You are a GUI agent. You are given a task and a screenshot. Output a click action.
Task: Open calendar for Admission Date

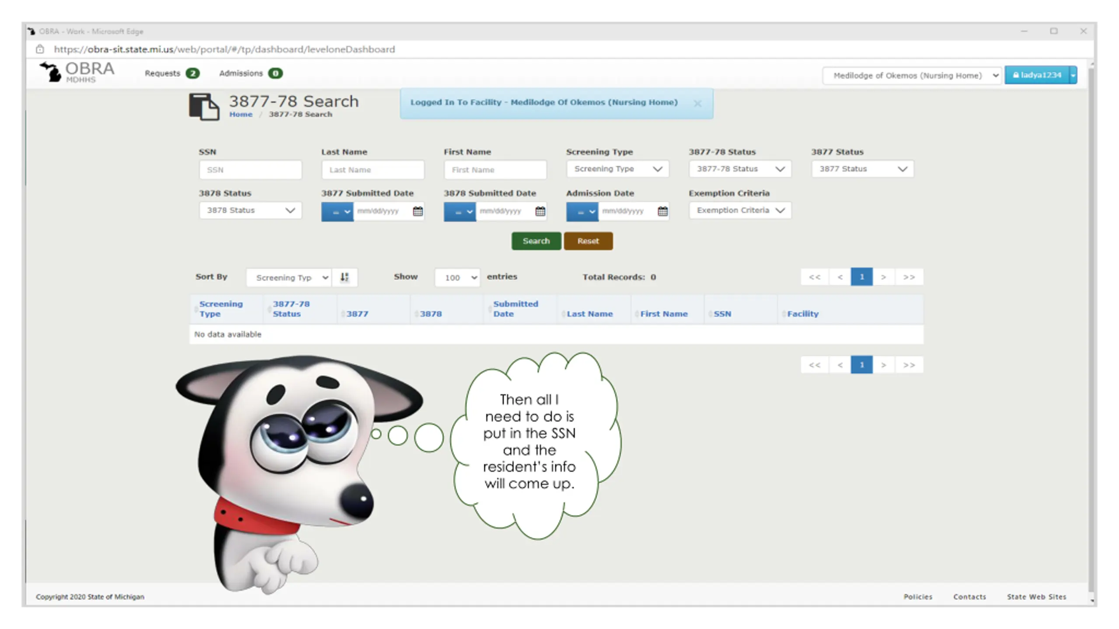tap(662, 211)
